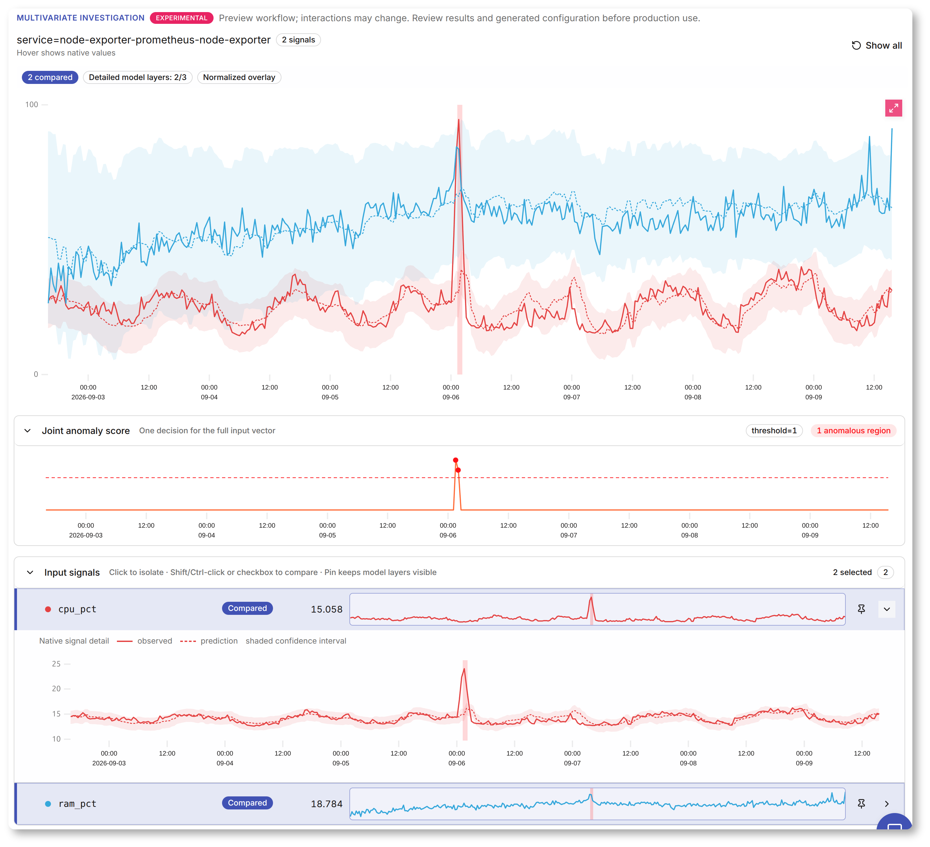Click the Hover shows native values text
This screenshot has height=847, width=930.
(66, 53)
